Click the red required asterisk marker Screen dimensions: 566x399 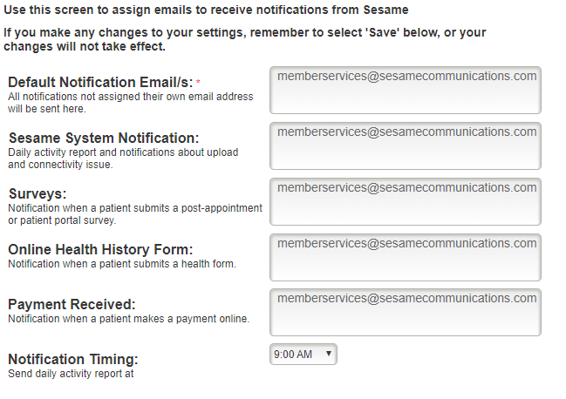coord(198,82)
